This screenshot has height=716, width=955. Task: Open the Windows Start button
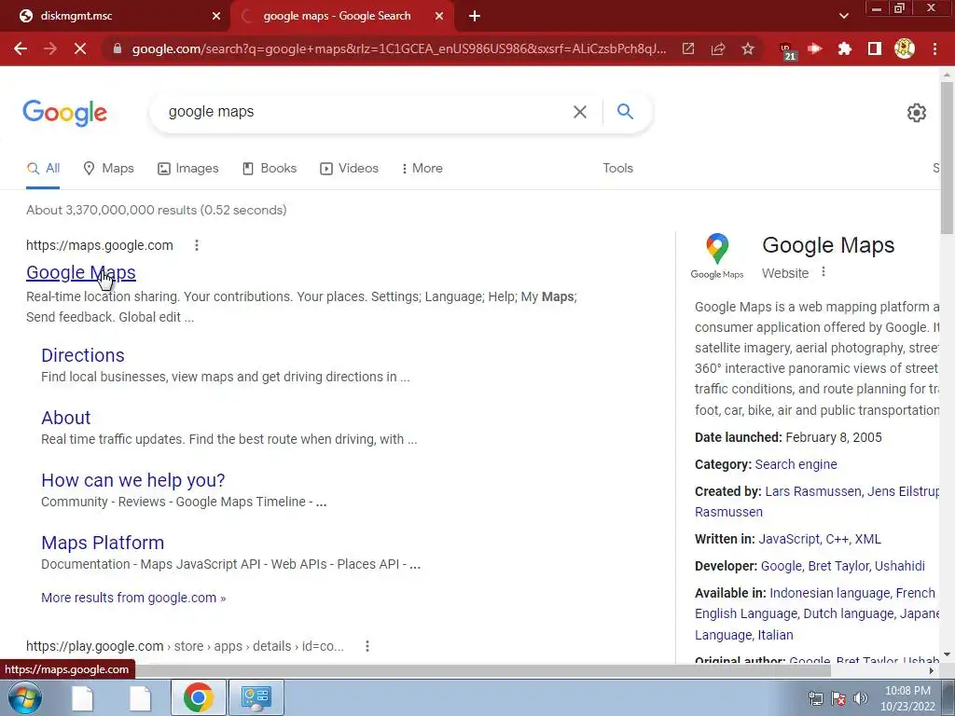point(23,697)
